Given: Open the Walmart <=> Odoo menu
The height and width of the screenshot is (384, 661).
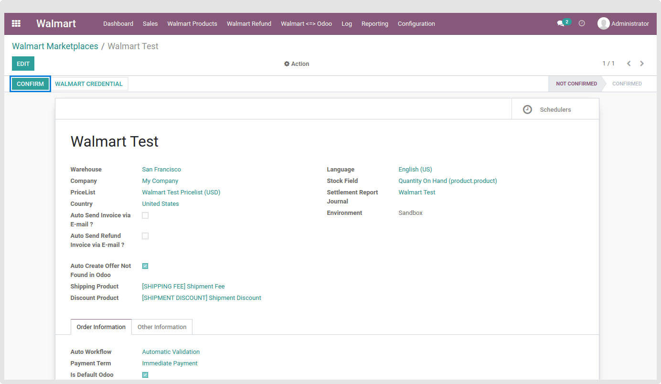Looking at the screenshot, I should (x=306, y=23).
